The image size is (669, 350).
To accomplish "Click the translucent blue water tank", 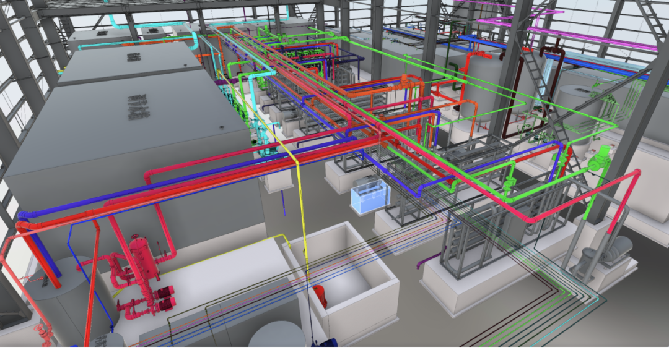I will pos(370,195).
